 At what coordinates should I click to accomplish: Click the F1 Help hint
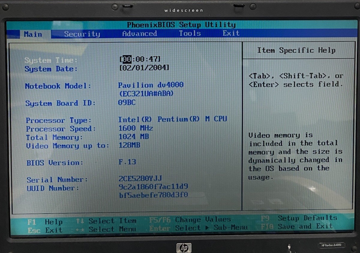click(x=45, y=222)
